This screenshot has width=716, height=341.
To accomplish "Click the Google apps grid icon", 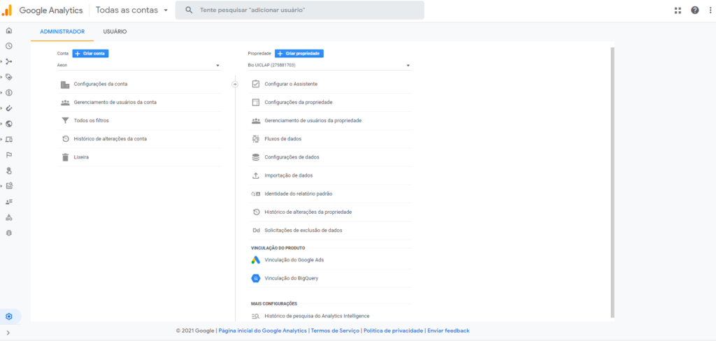I will coord(678,10).
